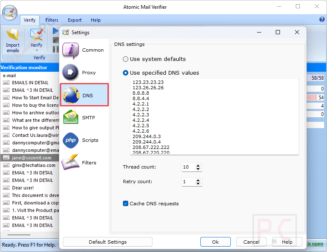
Task: Switch to the Filters ribbon tab
Action: tap(52, 20)
